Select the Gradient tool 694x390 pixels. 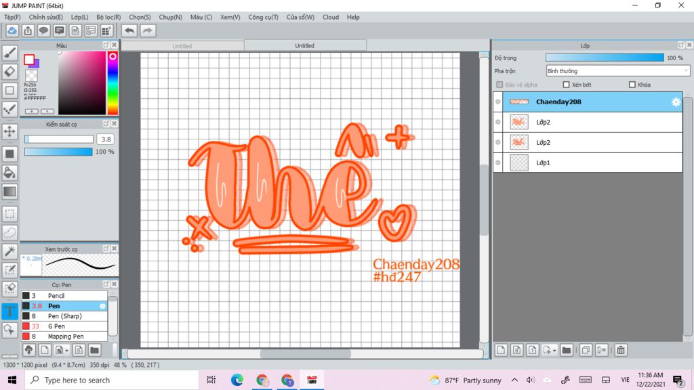(x=9, y=192)
